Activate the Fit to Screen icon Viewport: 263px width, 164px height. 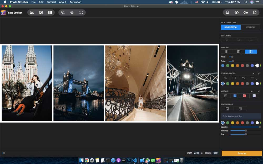pos(81,12)
